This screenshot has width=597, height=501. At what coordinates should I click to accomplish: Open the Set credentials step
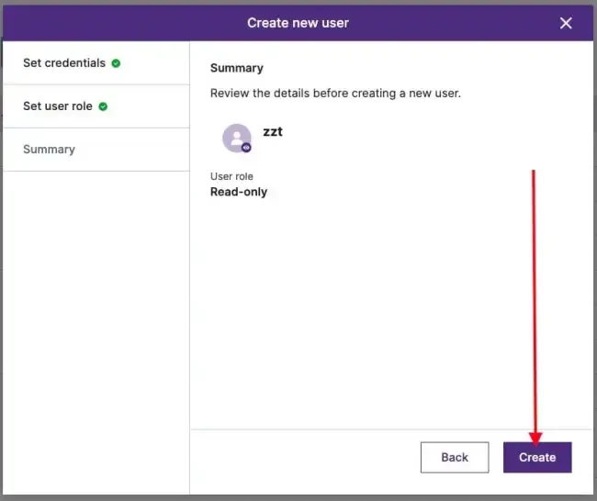tap(96, 63)
